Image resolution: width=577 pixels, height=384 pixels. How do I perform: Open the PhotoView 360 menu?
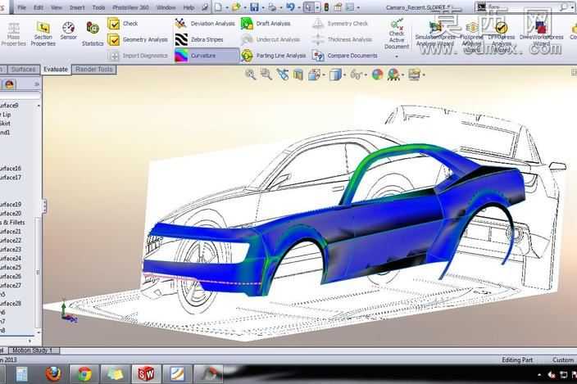pos(130,7)
